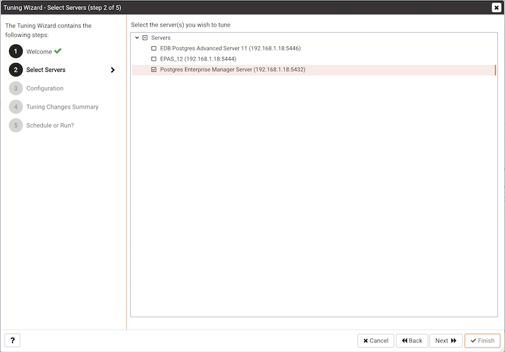Close the Tuning Wizard dialog
Screen dimensions: 505x352
[x=496, y=8]
